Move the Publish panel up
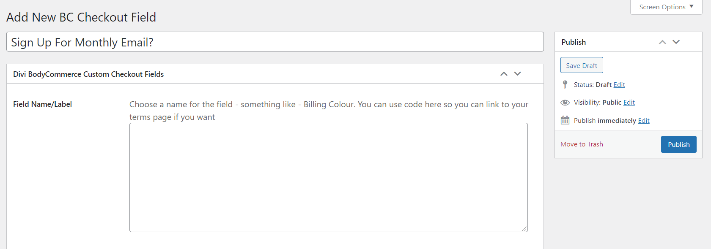711x249 pixels. 662,42
